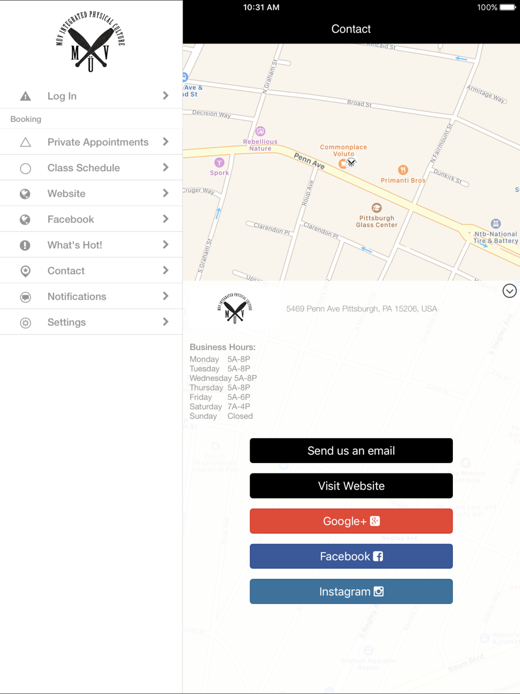Tap the MÜV logo at sidebar top
This screenshot has height=694, width=520.
pos(90,42)
